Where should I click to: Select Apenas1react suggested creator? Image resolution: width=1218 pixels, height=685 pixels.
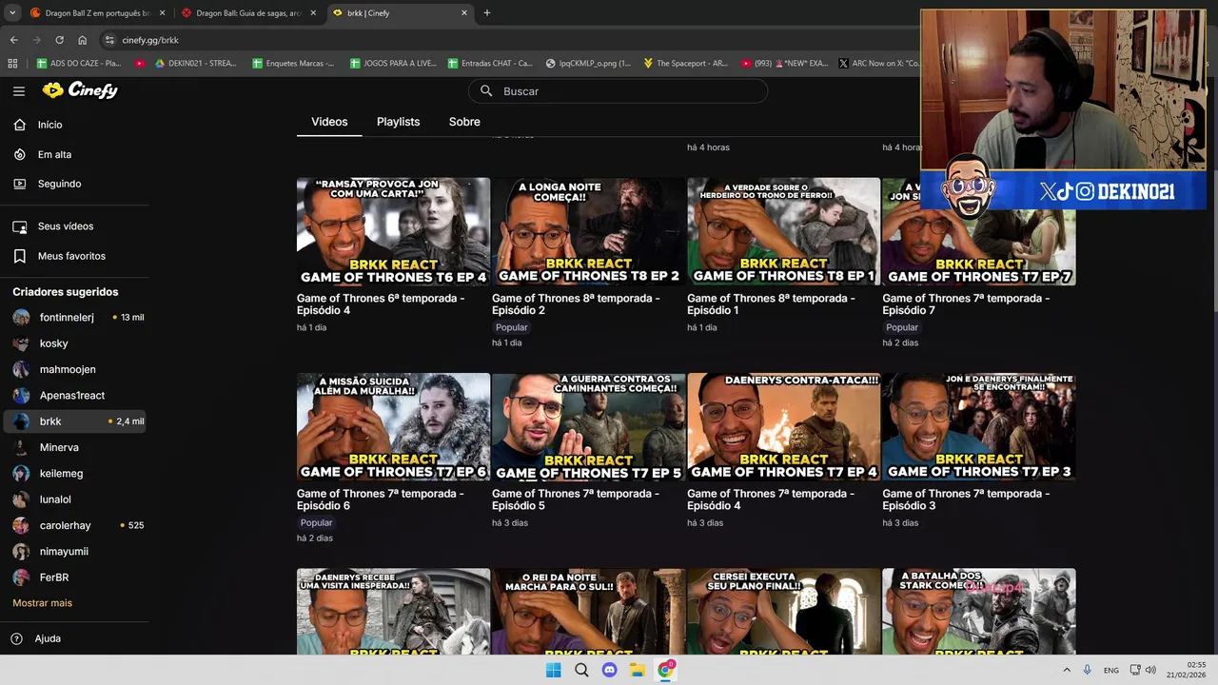(74, 395)
